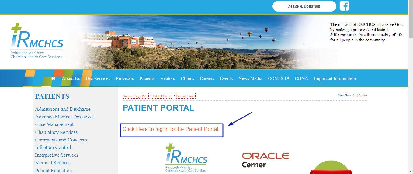413x174 pixels.
Task: Increase text size with A+
Action: click(365, 95)
